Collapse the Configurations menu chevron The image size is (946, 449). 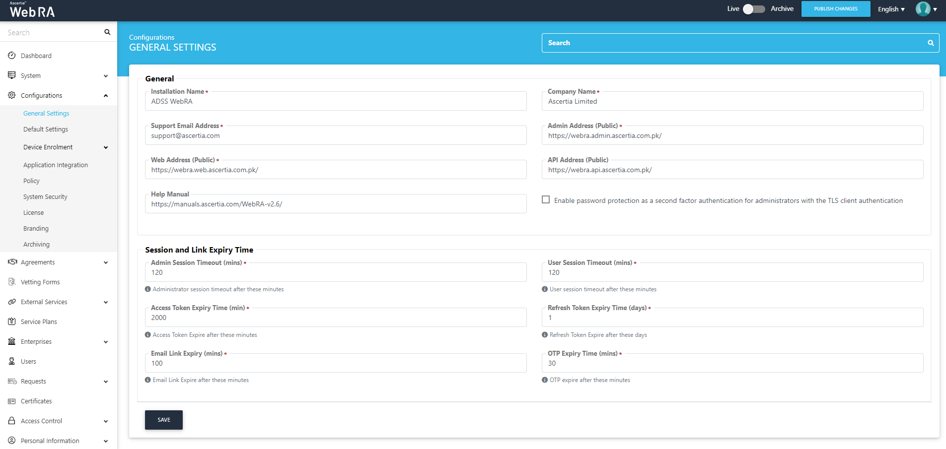(106, 96)
